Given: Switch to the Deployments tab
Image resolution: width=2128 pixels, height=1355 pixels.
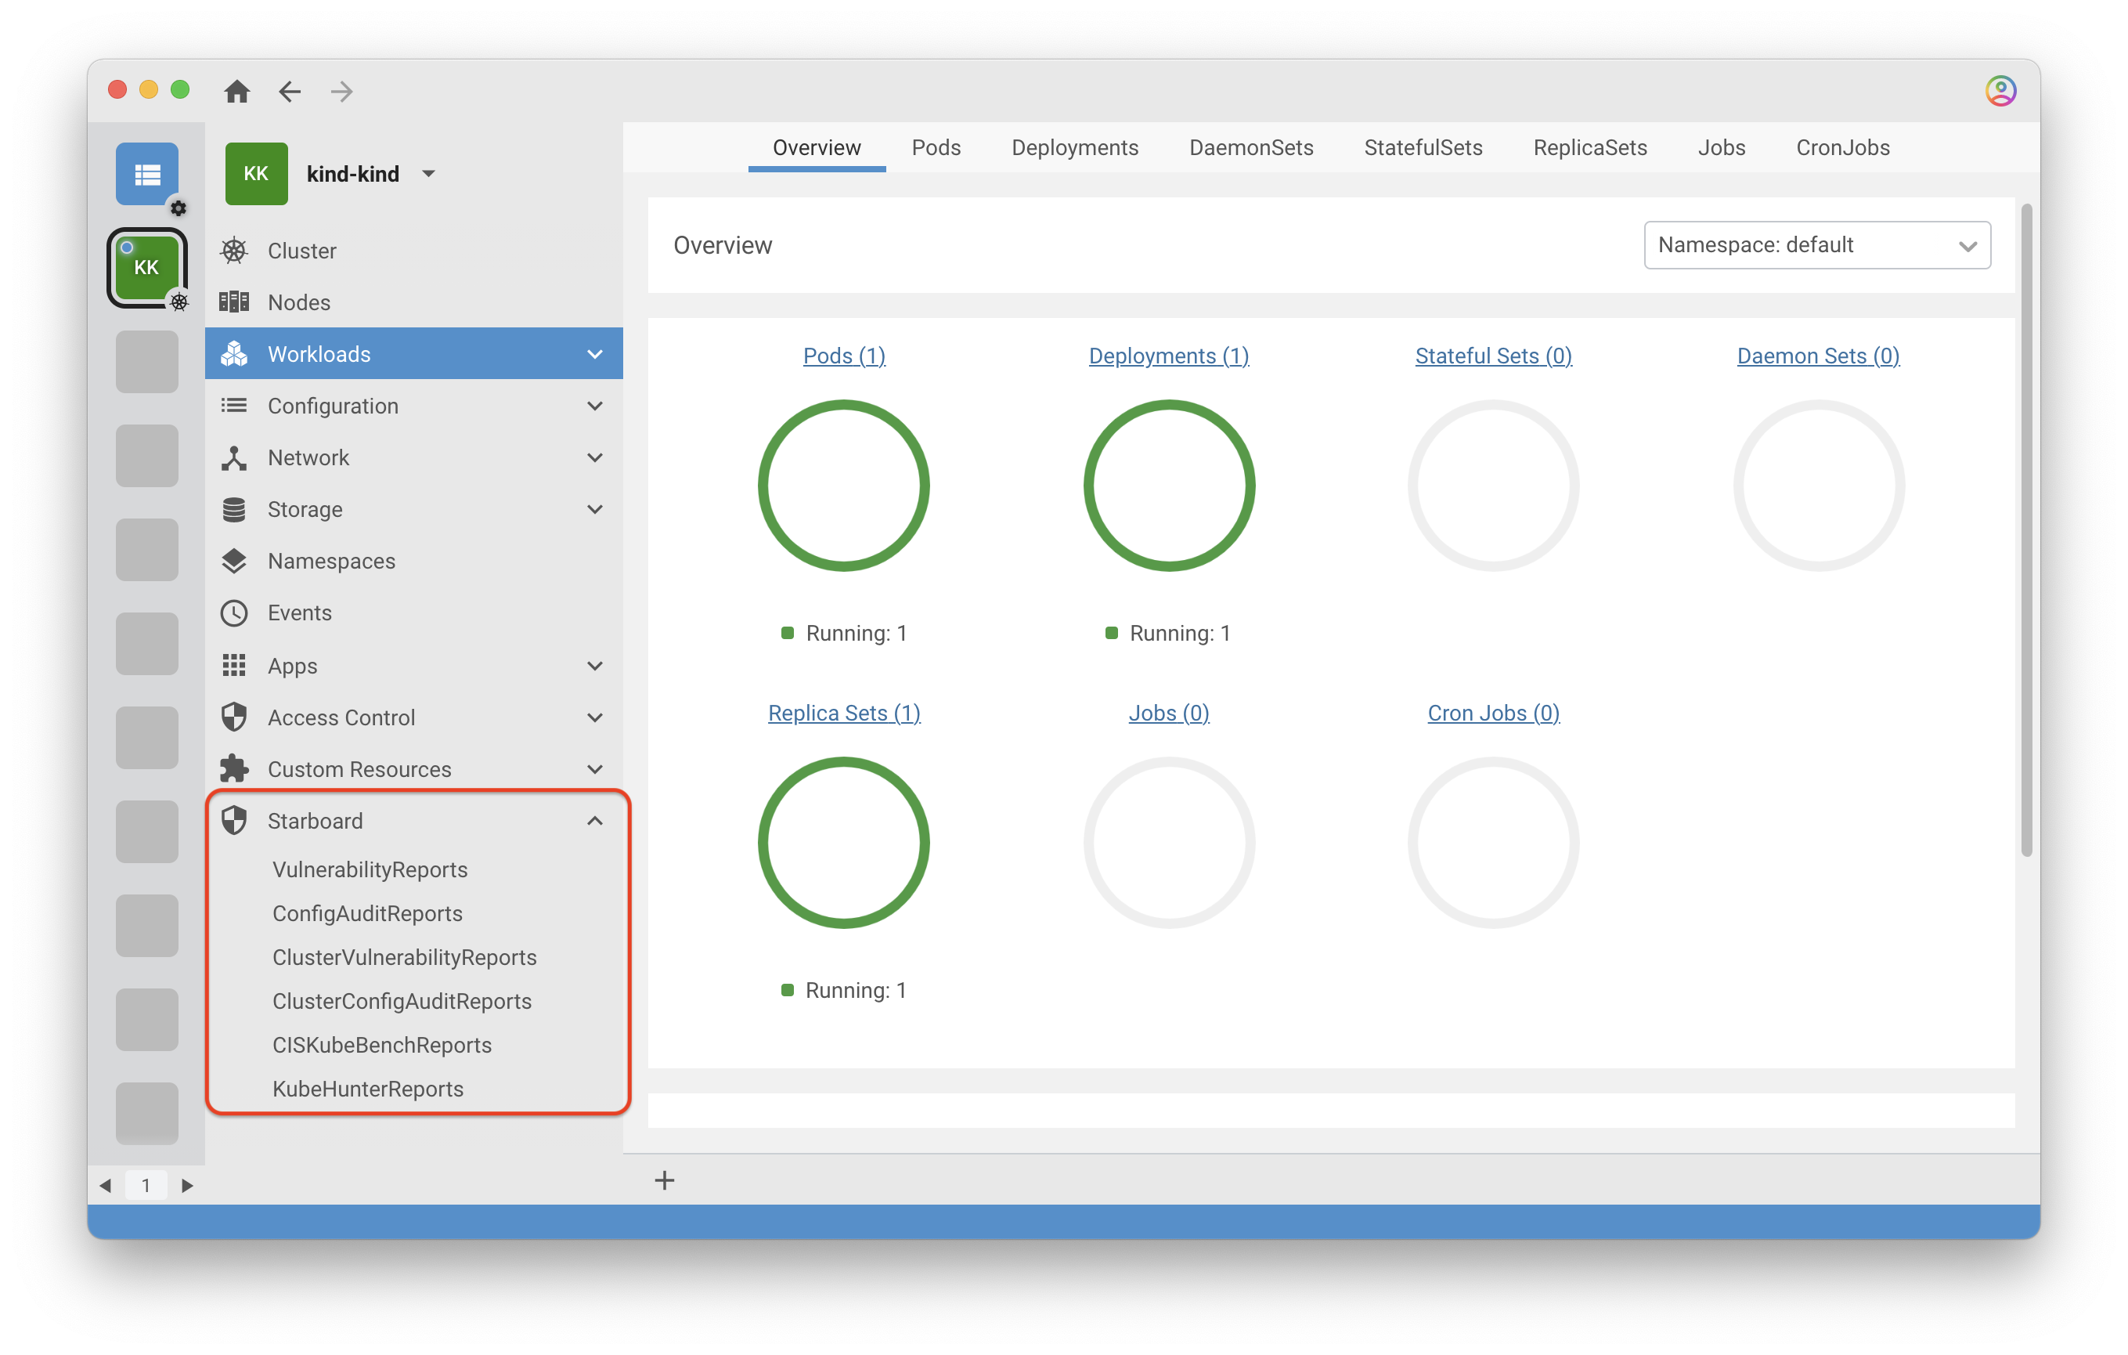Looking at the screenshot, I should (x=1075, y=147).
